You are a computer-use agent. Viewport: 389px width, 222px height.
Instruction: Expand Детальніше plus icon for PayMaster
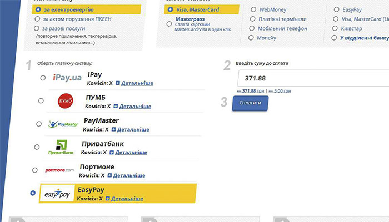pyautogui.click(x=113, y=129)
